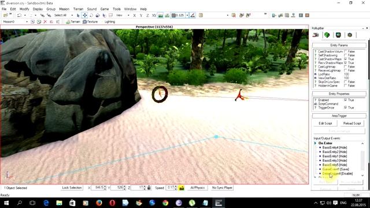This screenshot has height=208, width=370.
Task: Click the No Sync Player button
Action: tap(222, 188)
